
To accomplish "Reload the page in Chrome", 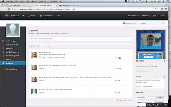I will point(9,9).
